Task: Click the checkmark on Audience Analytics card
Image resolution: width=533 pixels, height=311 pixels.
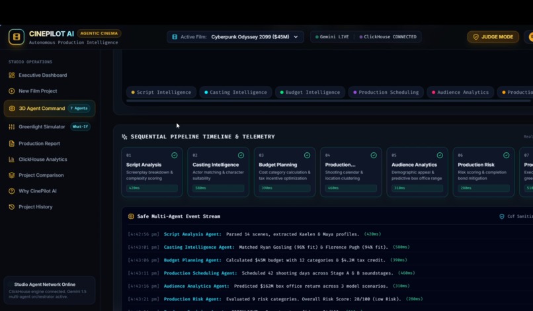Action: (440, 155)
